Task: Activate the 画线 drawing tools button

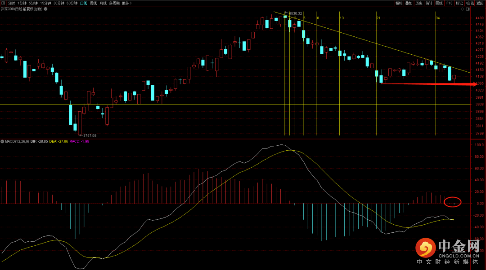Action: (x=439, y=3)
